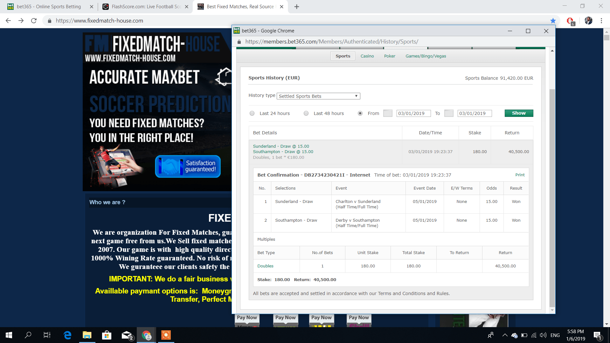Viewport: 610px width, 343px height.
Task: Click the To date input field
Action: tap(475, 113)
